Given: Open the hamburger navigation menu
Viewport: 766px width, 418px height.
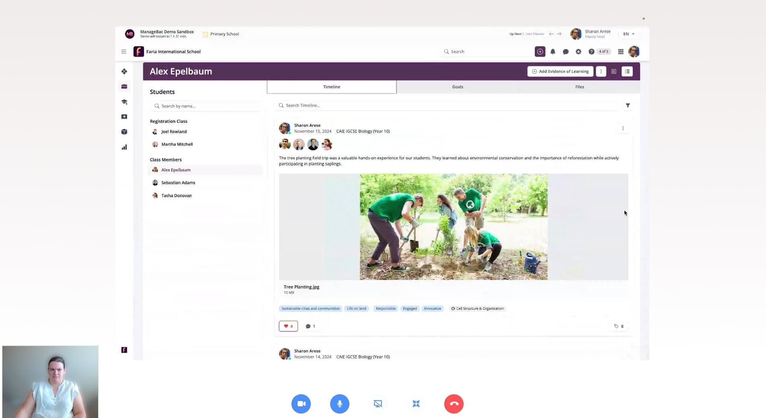Looking at the screenshot, I should [x=124, y=51].
